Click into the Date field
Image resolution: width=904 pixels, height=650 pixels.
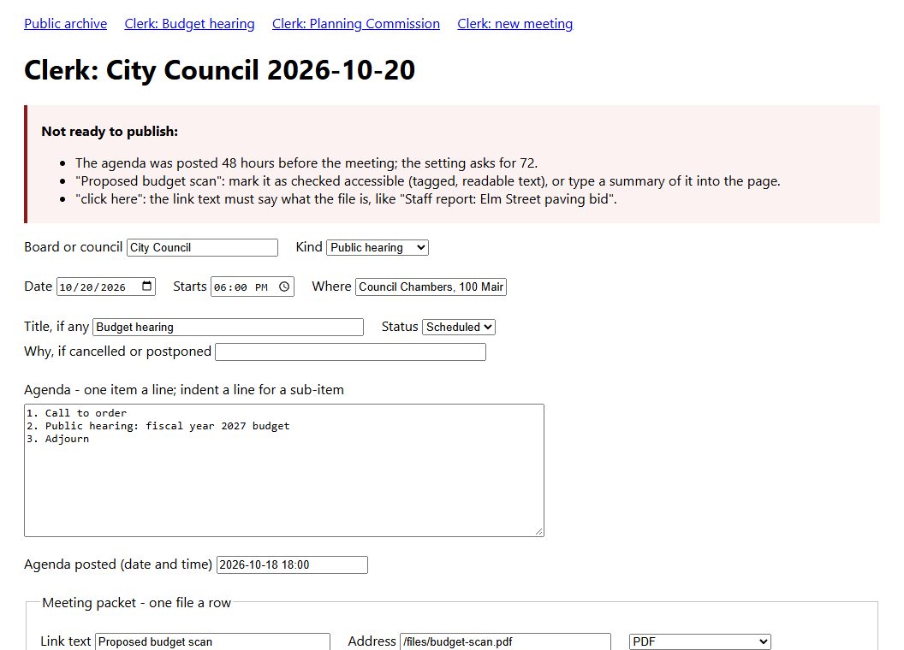point(106,287)
